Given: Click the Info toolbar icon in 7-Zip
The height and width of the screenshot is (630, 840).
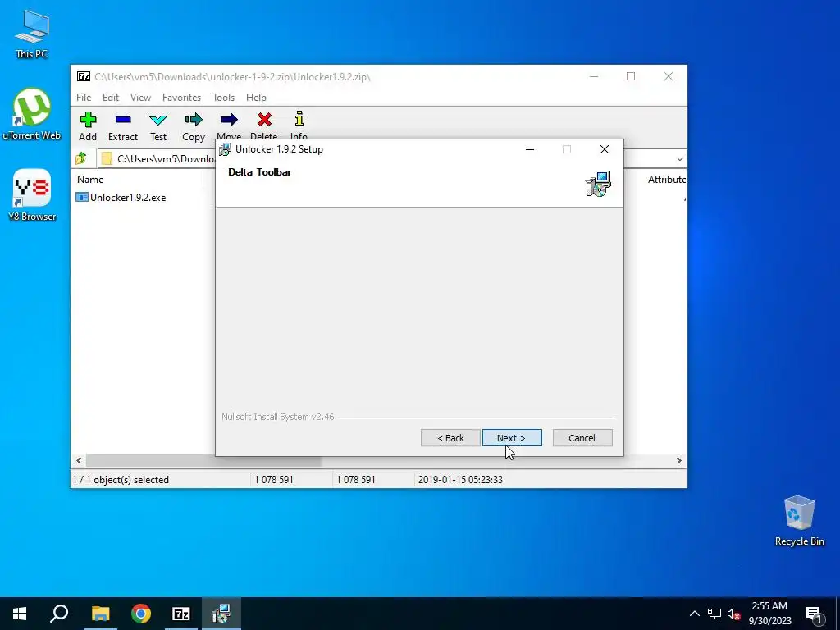Looking at the screenshot, I should (299, 125).
